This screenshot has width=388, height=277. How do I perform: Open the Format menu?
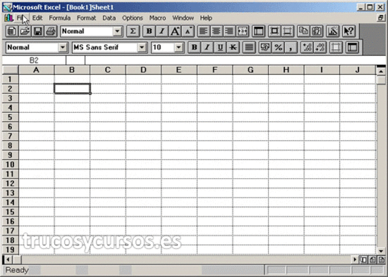[86, 18]
